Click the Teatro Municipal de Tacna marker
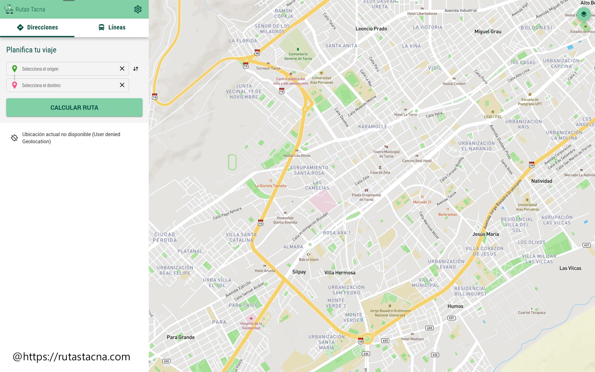Image resolution: width=595 pixels, height=372 pixels. pos(386,147)
